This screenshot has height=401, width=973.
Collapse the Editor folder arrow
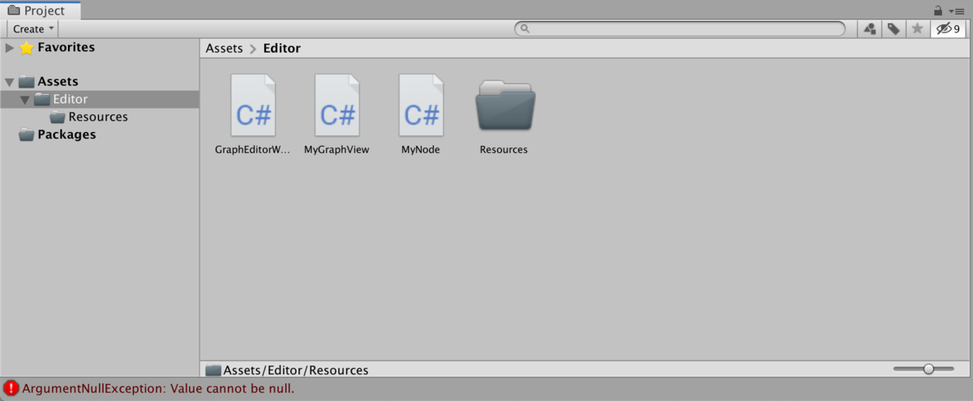24,100
